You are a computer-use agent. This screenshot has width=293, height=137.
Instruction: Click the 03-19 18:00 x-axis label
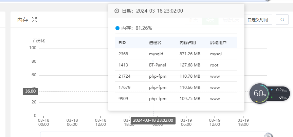243,122
